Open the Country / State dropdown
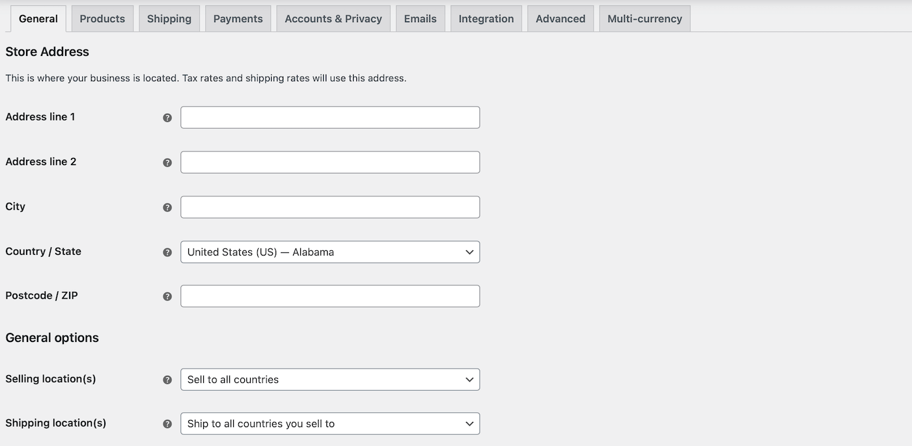Screen dimensions: 912x446 [x=330, y=252]
